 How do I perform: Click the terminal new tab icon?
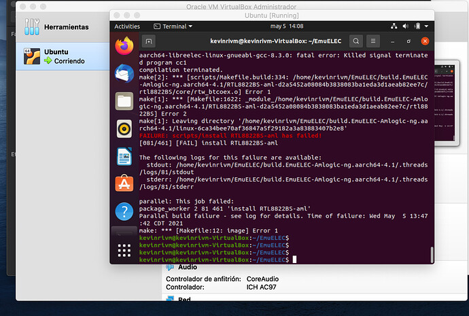point(149,41)
